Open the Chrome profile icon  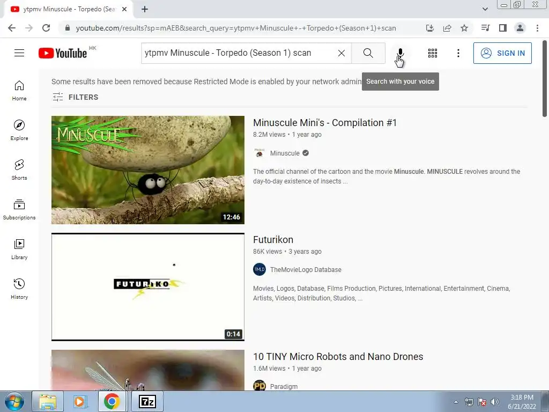520,28
